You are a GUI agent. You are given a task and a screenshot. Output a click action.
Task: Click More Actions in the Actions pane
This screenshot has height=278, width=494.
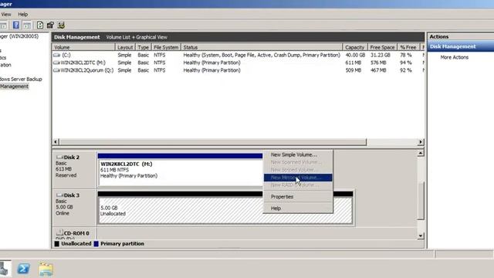point(455,57)
